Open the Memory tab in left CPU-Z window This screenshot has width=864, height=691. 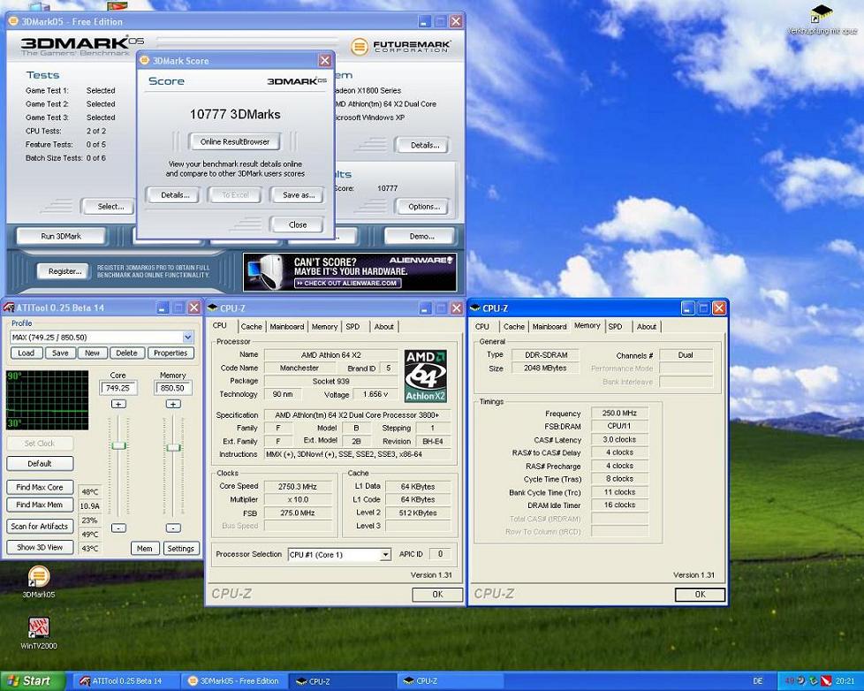(324, 326)
